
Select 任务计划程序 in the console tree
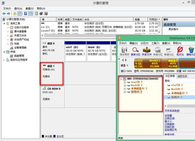(21, 27)
